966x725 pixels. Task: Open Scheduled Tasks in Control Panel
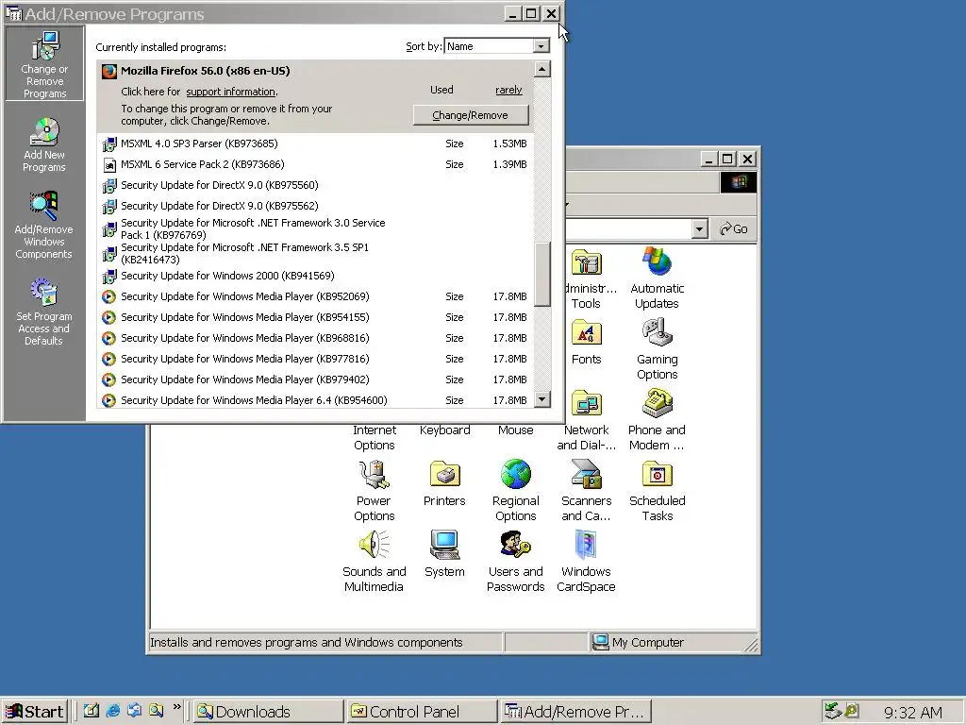point(657,491)
